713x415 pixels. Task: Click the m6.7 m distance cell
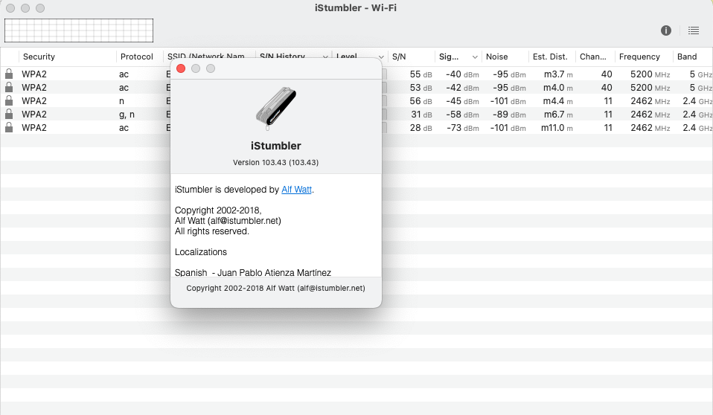click(558, 114)
